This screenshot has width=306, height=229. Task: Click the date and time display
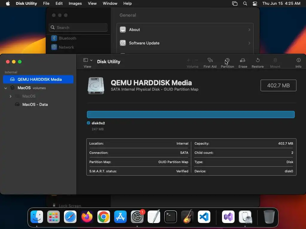pos(281,4)
